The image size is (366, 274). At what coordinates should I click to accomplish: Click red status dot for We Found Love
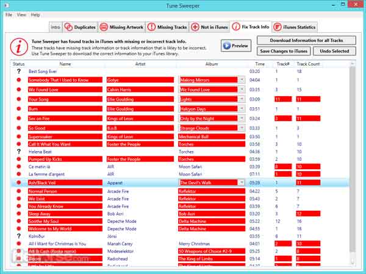pos(19,90)
